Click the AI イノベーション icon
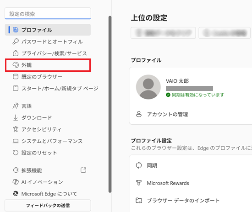Image resolution: width=252 pixels, height=212 pixels. [16, 182]
